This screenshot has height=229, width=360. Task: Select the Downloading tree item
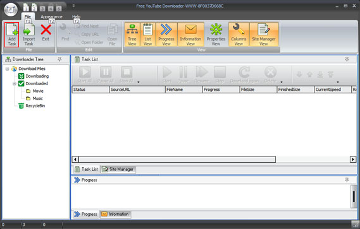point(37,76)
